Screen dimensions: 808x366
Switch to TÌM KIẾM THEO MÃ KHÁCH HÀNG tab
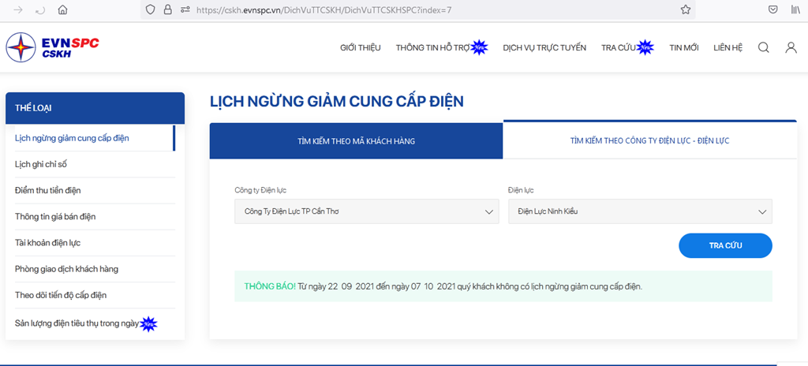point(356,140)
